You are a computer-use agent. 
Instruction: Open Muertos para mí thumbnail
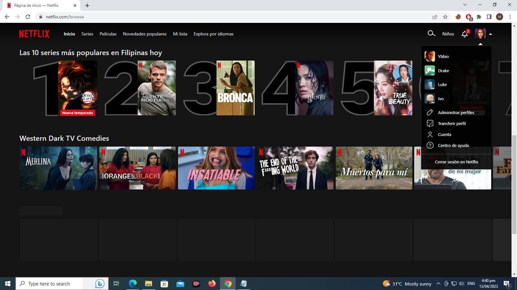374,168
